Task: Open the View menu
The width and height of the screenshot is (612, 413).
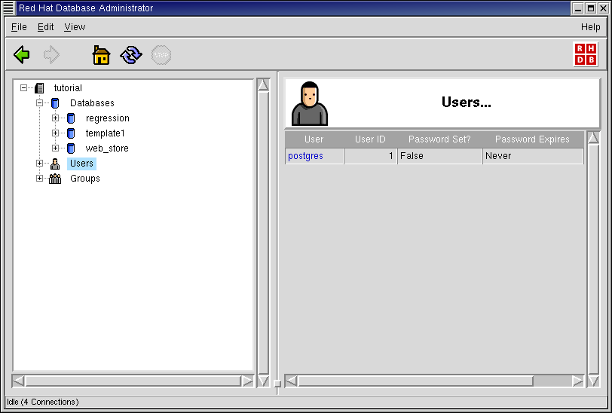Action: 75,27
